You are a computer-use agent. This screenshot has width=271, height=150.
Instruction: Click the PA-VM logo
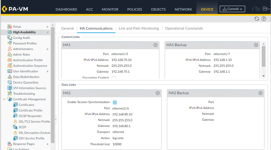(x=15, y=9)
